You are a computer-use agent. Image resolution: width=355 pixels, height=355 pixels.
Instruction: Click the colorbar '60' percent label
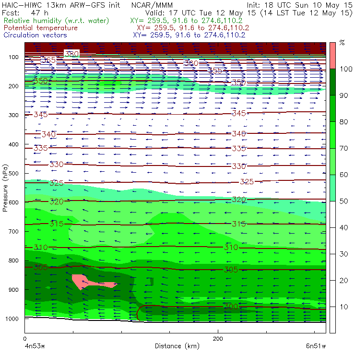coord(343,175)
